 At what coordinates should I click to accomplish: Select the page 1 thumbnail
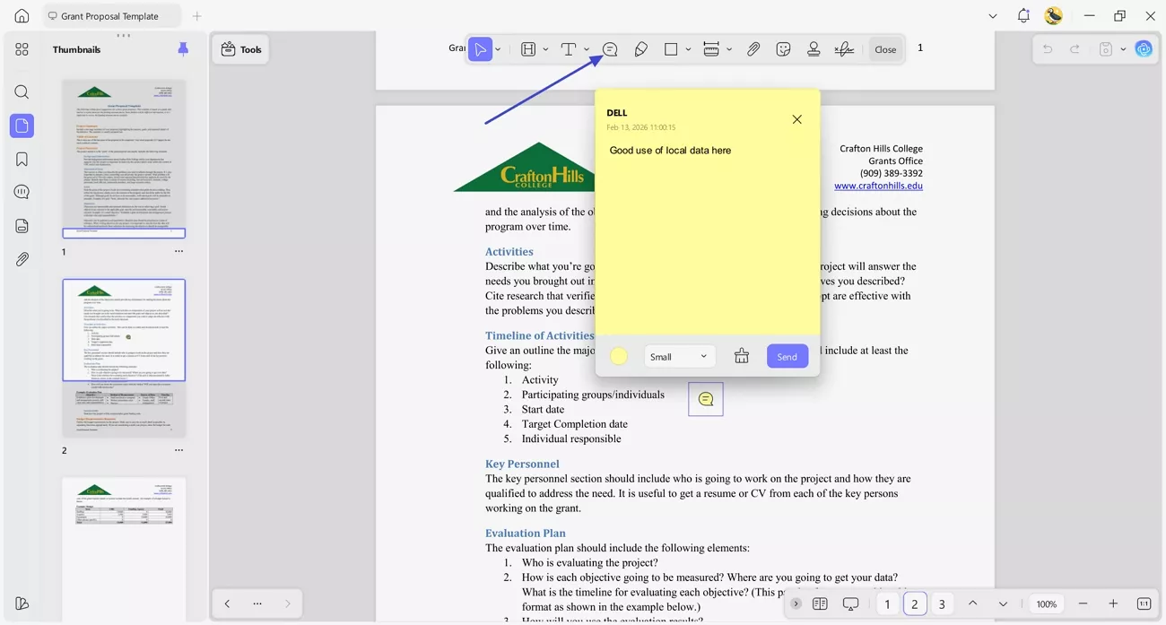coord(124,158)
